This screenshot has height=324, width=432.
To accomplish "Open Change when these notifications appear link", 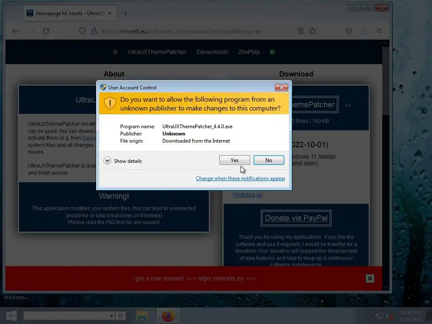I will click(240, 178).
